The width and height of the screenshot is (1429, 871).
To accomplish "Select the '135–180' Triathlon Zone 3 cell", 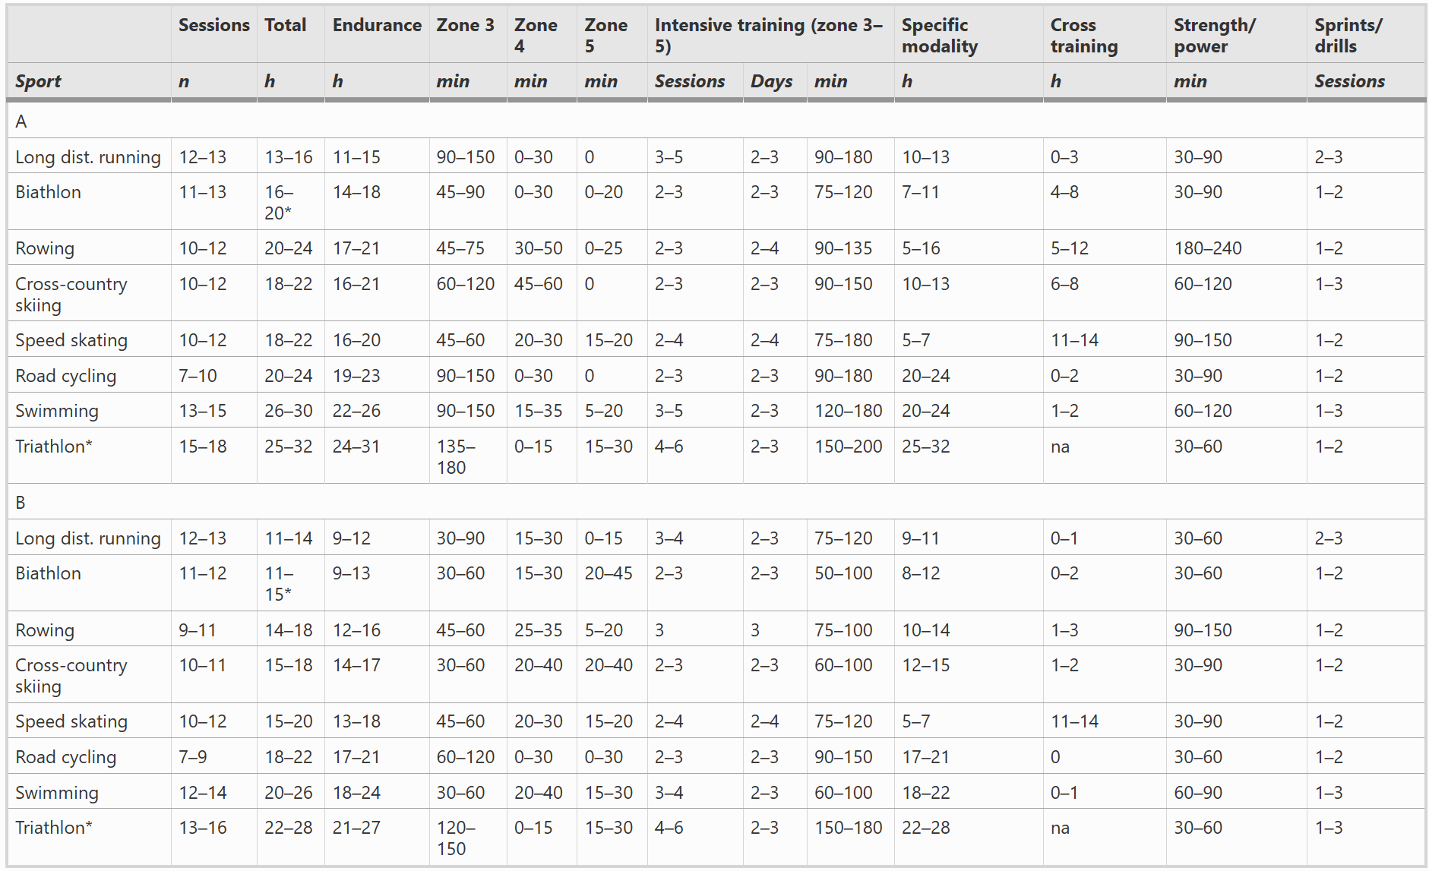I will [456, 457].
